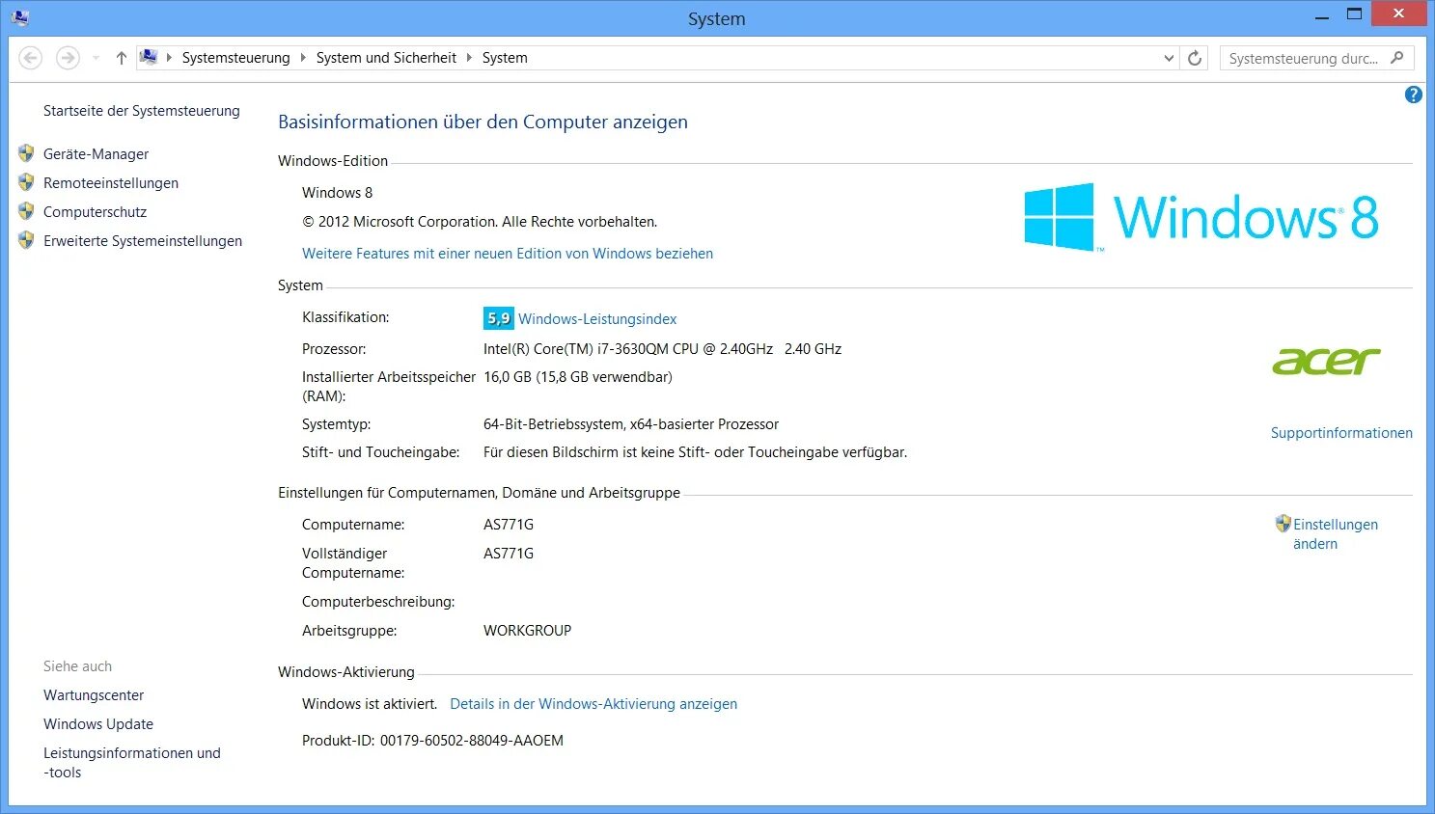Image resolution: width=1435 pixels, height=814 pixels.
Task: Expand the chevron after Systemsteuerung breadcrumb
Action: tap(303, 58)
